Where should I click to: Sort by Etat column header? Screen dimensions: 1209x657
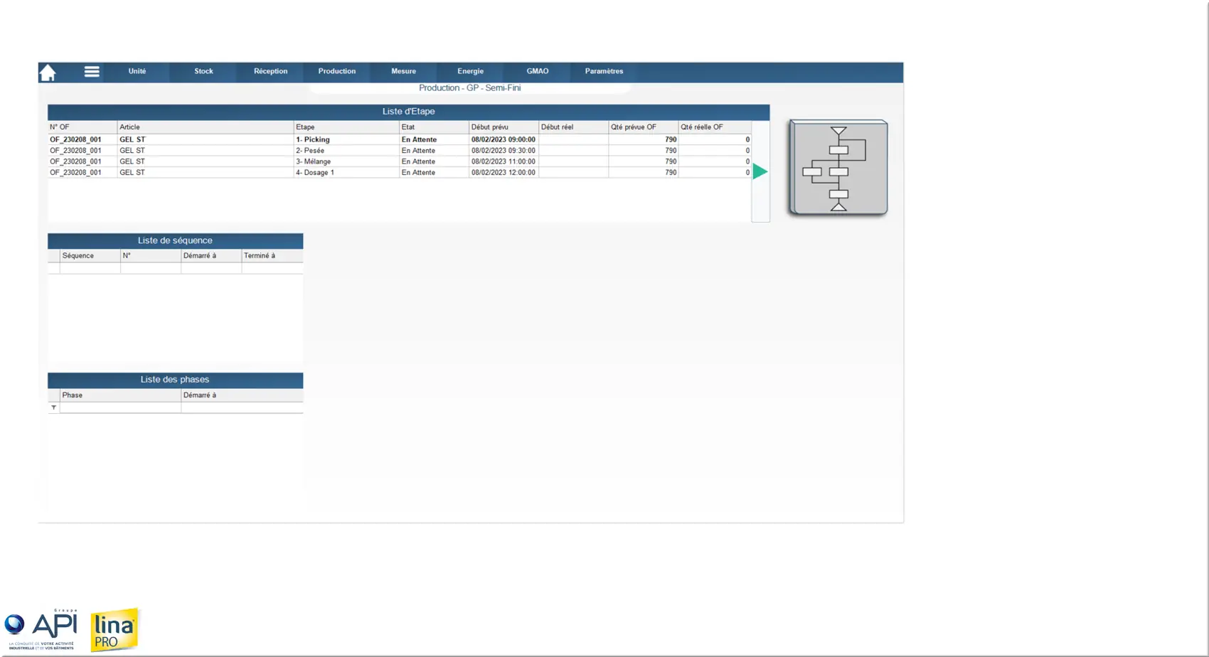tap(434, 127)
